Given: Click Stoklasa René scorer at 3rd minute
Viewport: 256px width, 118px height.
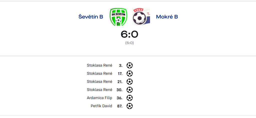Looking at the screenshot, I should coord(99,65).
